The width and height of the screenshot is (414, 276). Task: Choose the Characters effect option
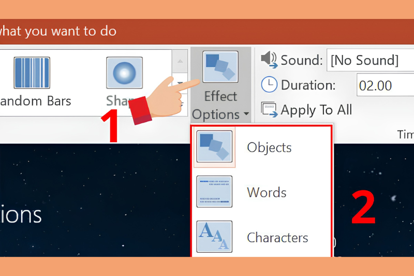click(261, 237)
